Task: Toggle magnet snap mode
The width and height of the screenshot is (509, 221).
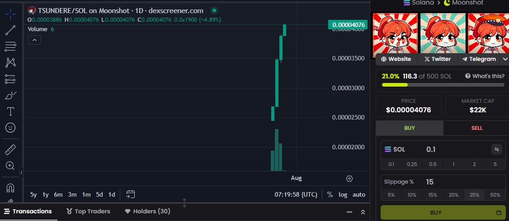Action: coord(10,188)
